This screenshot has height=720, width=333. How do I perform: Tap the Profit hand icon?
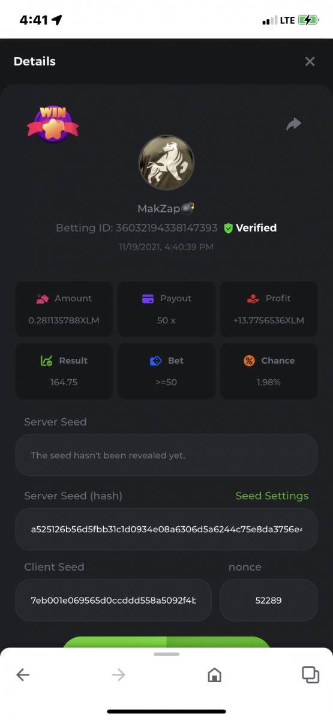click(x=253, y=298)
